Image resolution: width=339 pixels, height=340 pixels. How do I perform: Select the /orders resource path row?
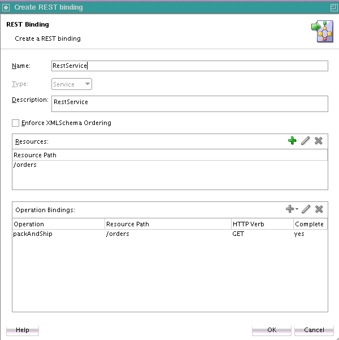point(170,165)
